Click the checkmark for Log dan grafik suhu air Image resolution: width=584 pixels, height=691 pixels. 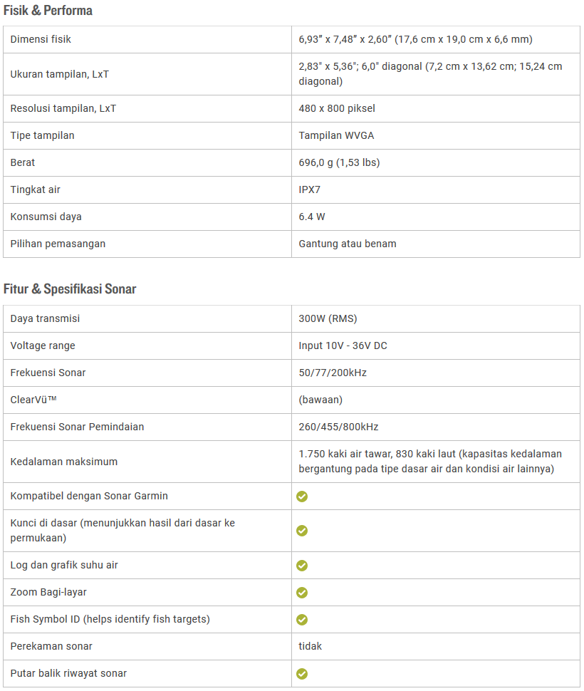click(x=302, y=566)
